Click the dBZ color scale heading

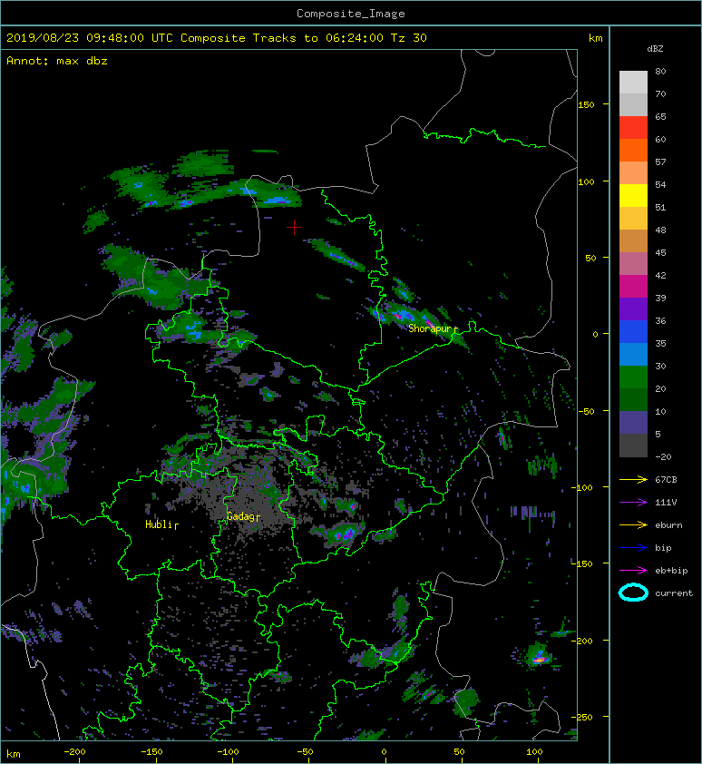[x=655, y=49]
